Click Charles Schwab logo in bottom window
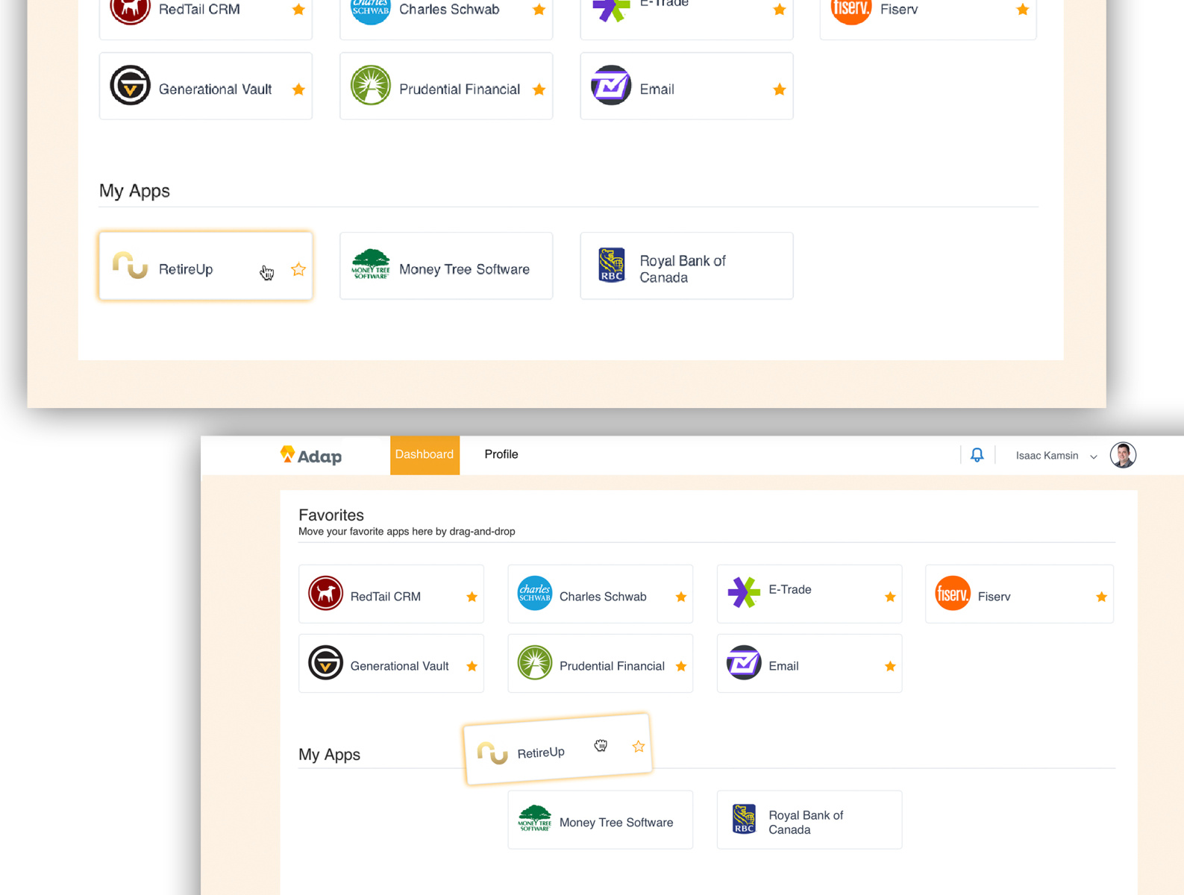Viewport: 1184px width, 895px height. pyautogui.click(x=535, y=594)
